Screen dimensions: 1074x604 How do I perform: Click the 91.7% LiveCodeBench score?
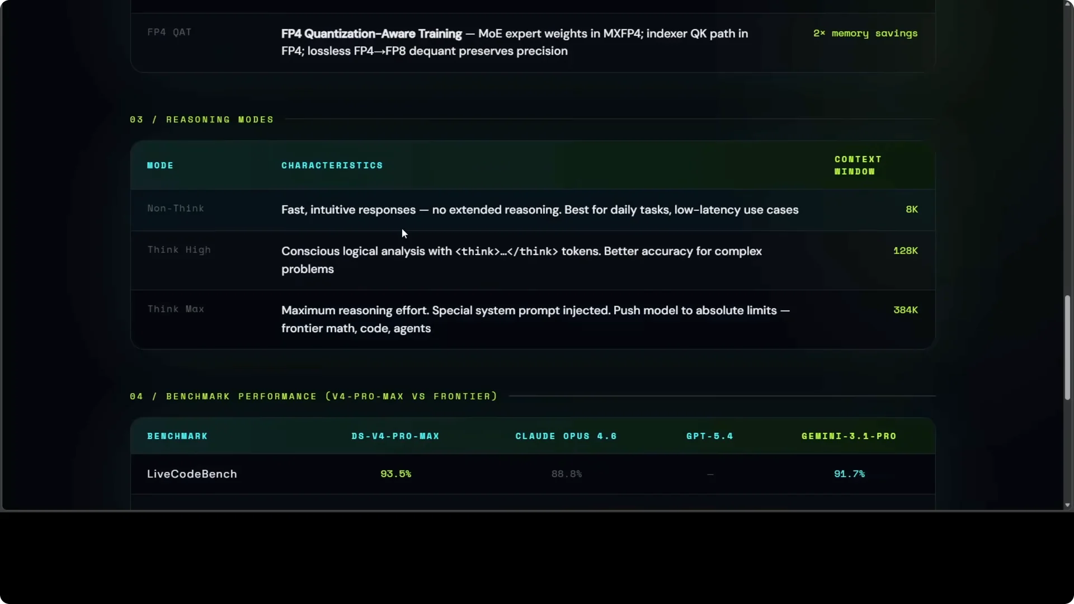tap(850, 474)
